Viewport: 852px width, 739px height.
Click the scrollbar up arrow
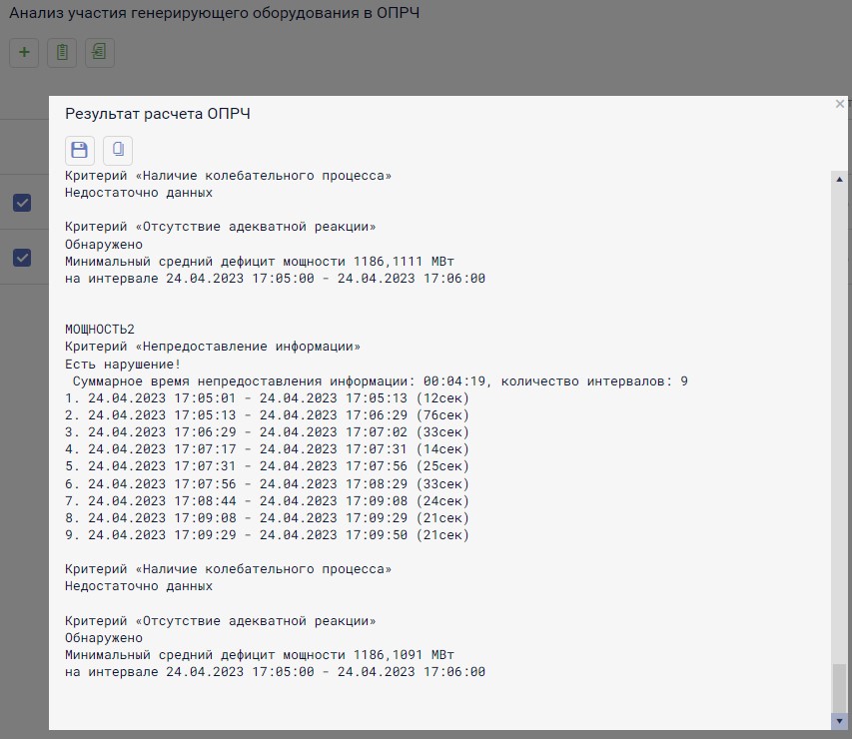(839, 178)
